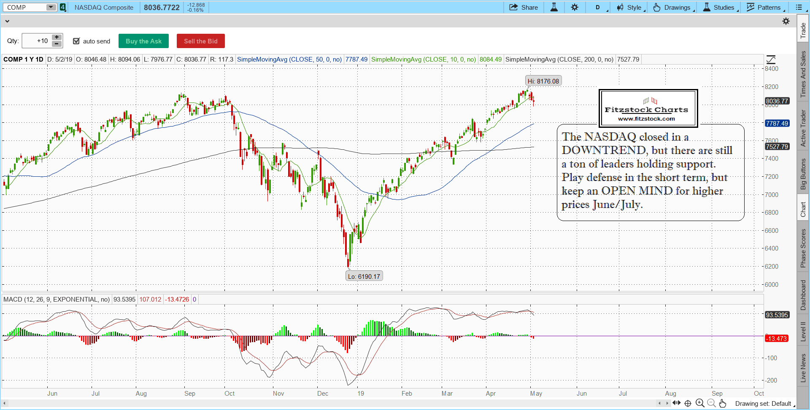Click the Qty input field
Image resolution: width=810 pixels, height=410 pixels.
37,41
